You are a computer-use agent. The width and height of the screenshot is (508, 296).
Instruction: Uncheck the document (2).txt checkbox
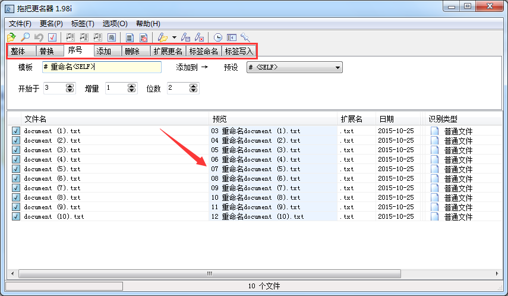click(x=16, y=140)
